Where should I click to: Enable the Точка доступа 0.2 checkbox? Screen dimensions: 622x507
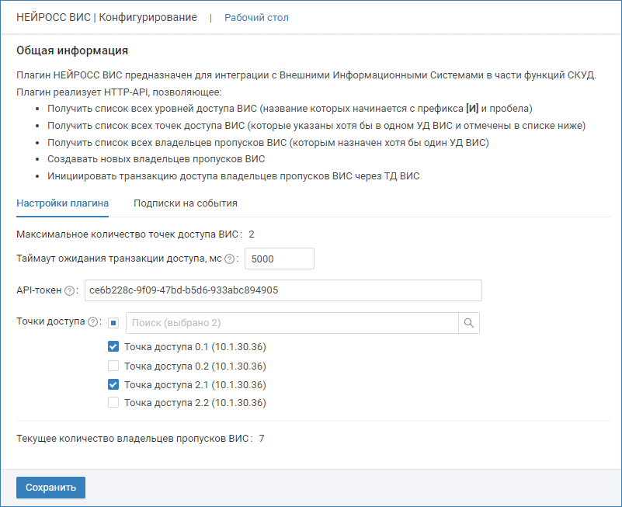click(113, 366)
